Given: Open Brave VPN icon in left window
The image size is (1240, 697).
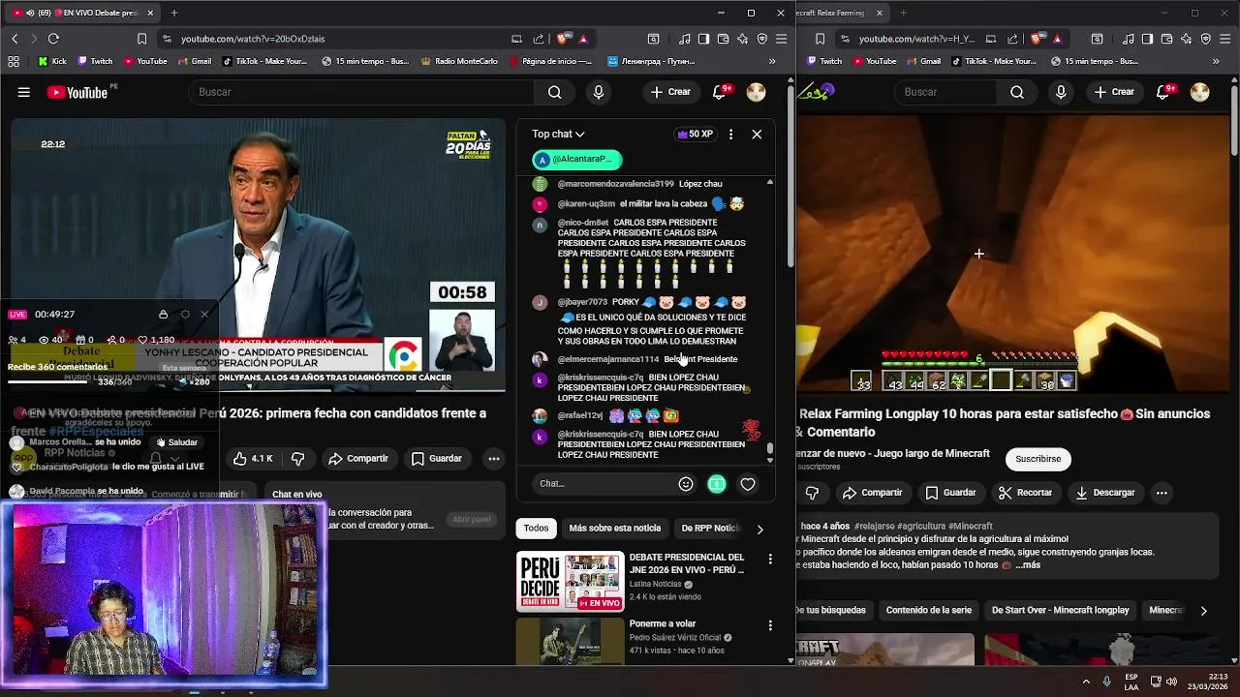Looking at the screenshot, I should pyautogui.click(x=762, y=39).
